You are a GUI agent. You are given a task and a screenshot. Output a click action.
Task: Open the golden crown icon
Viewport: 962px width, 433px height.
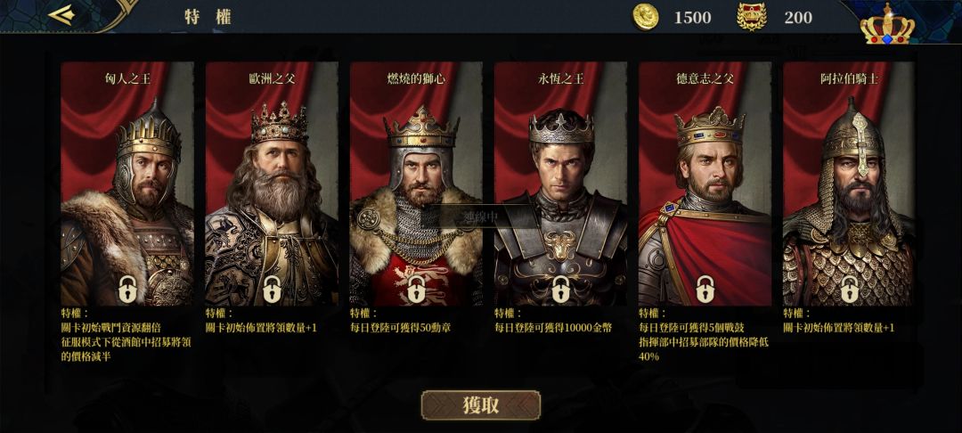pyautogui.click(x=887, y=24)
